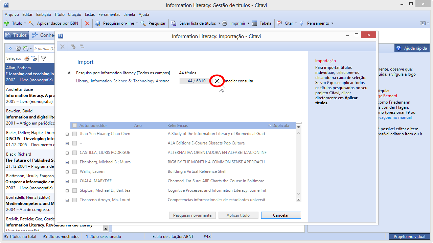The image size is (433, 243).
Task: Open the Imprimir dropdown arrow
Action: [x=248, y=23]
